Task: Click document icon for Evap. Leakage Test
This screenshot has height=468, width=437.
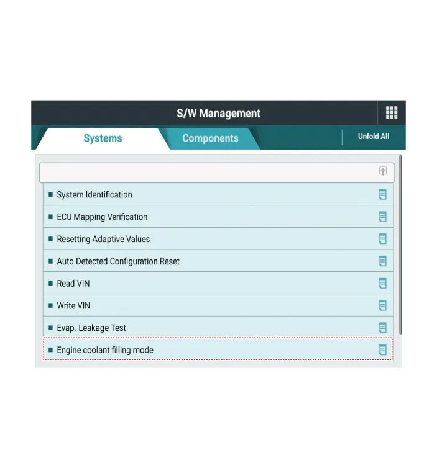Action: click(x=382, y=328)
